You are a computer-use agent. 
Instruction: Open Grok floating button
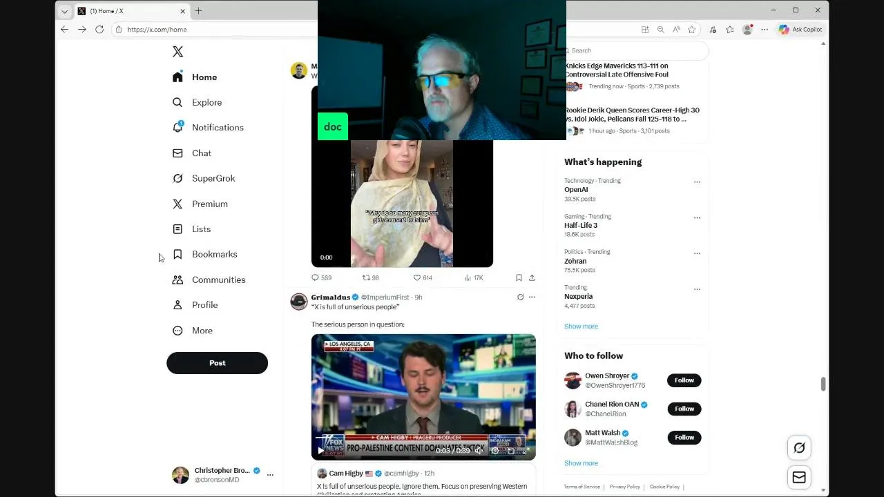point(799,448)
